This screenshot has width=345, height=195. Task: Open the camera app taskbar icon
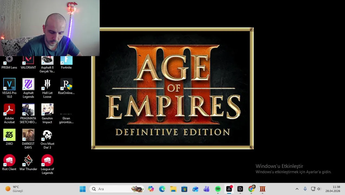(240, 189)
